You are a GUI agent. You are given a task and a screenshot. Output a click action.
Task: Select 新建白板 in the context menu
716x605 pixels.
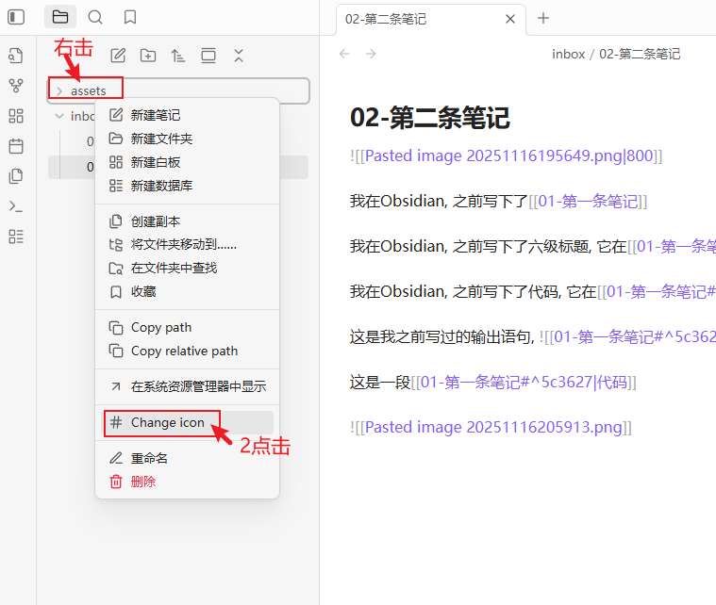(x=156, y=162)
